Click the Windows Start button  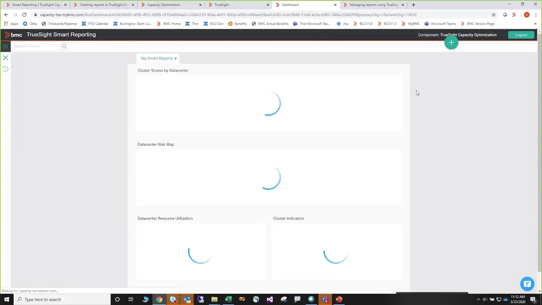[x=6, y=299]
